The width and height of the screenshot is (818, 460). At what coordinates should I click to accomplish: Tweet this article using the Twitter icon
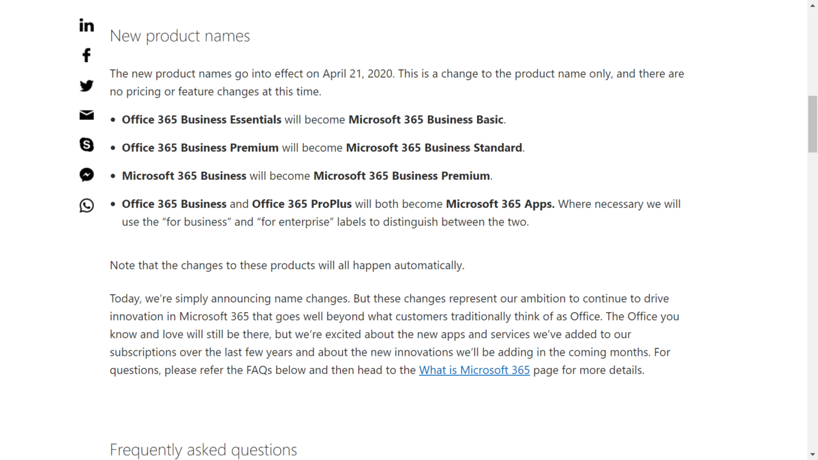coord(87,86)
